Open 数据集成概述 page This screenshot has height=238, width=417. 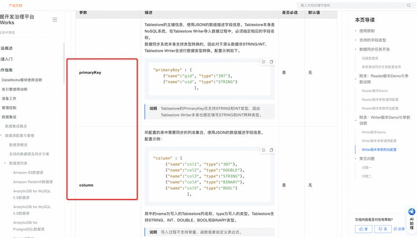[16, 126]
